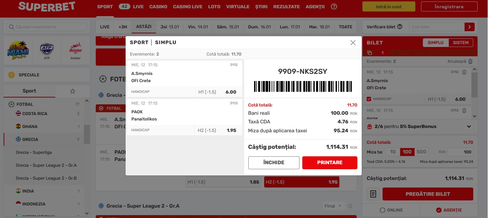Click the Printare button
Screen dimensions: 488x218
[330, 162]
